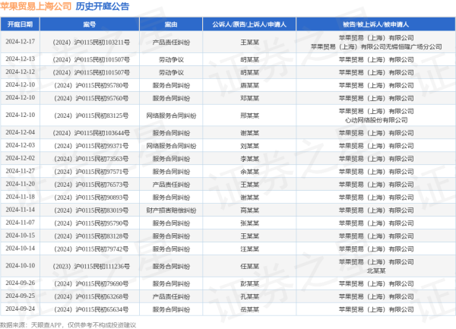Image resolution: width=456 pixels, height=329 pixels.
Task: Click 劳动争议 in the 2024-12-13 row
Action: pyautogui.click(x=171, y=59)
